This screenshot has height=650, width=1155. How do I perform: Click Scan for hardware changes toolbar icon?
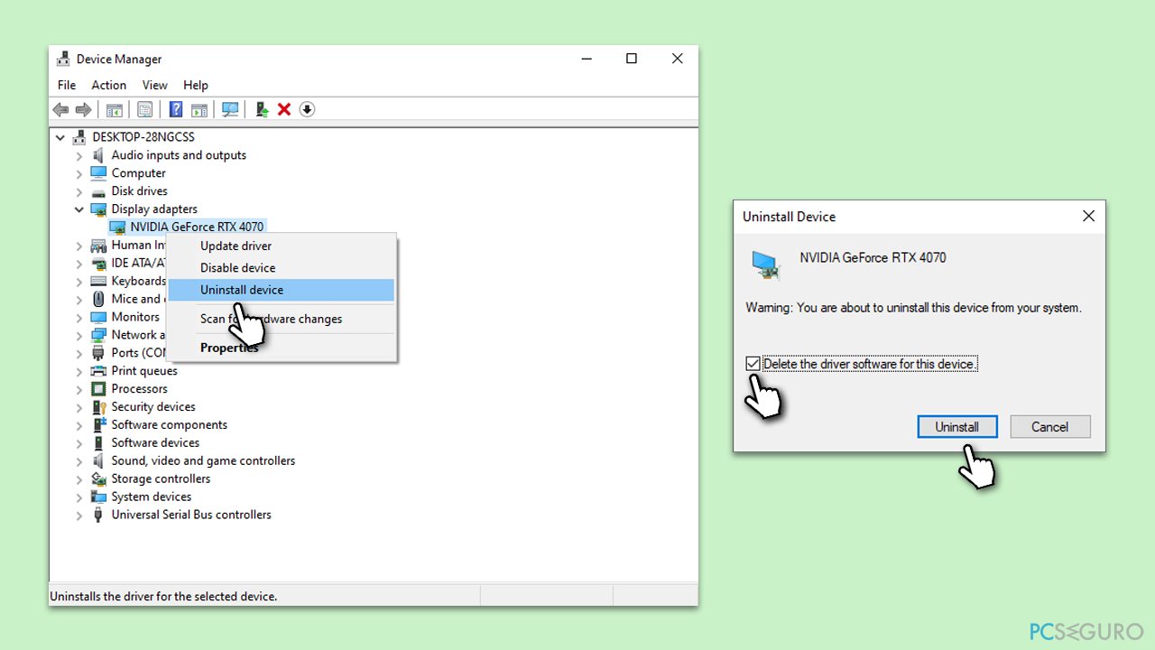coord(230,109)
